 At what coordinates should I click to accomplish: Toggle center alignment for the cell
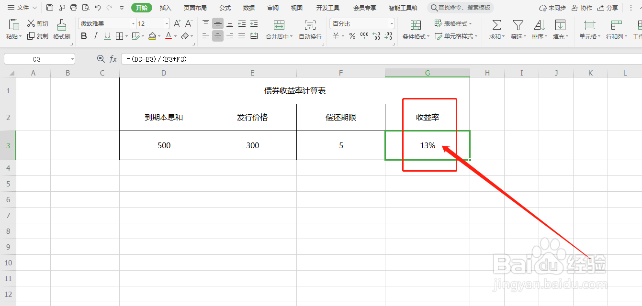pyautogui.click(x=217, y=36)
